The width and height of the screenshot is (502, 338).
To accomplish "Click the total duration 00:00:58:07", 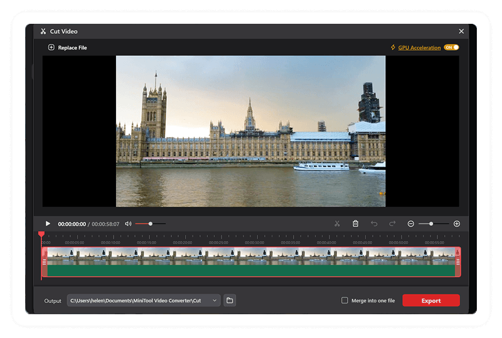I will pos(105,224).
